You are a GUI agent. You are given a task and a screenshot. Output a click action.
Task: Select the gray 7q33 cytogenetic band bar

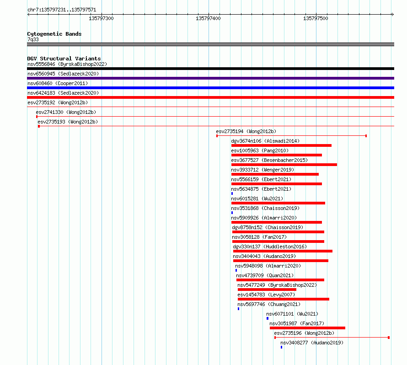tap(210, 44)
